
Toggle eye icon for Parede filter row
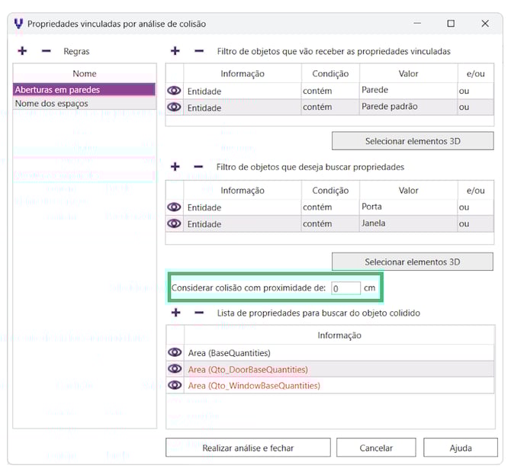175,91
